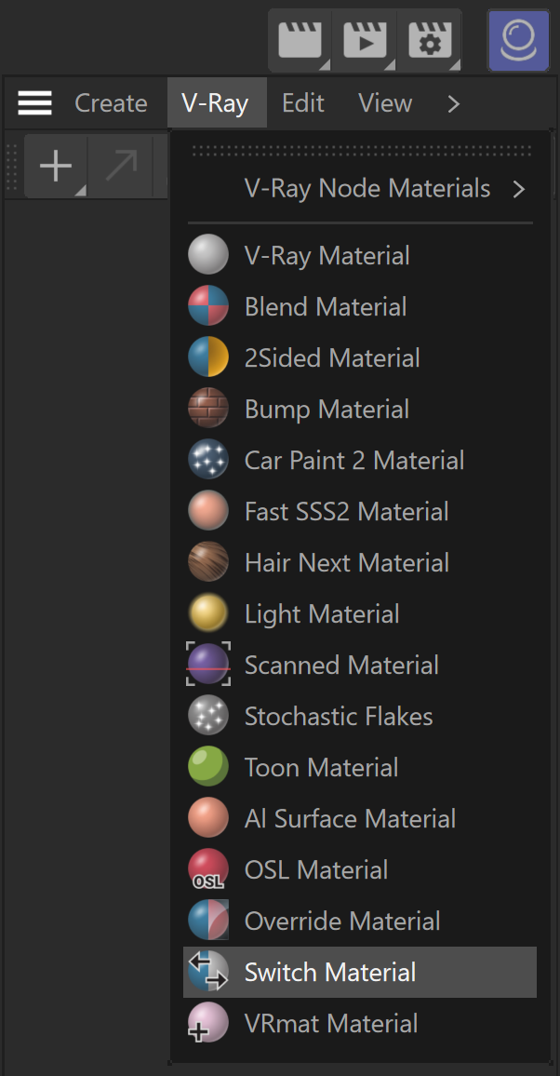Viewport: 560px width, 1076px height.
Task: Click the Blend Material sphere icon
Action: point(208,306)
